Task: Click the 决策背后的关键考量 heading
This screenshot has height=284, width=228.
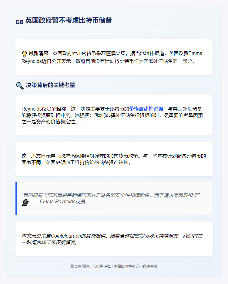Action: click(x=50, y=85)
